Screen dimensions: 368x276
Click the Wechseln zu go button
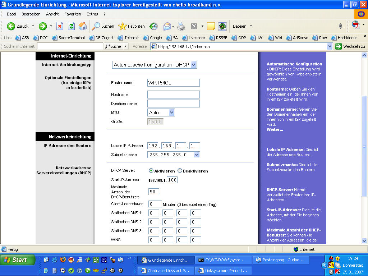tap(350, 46)
